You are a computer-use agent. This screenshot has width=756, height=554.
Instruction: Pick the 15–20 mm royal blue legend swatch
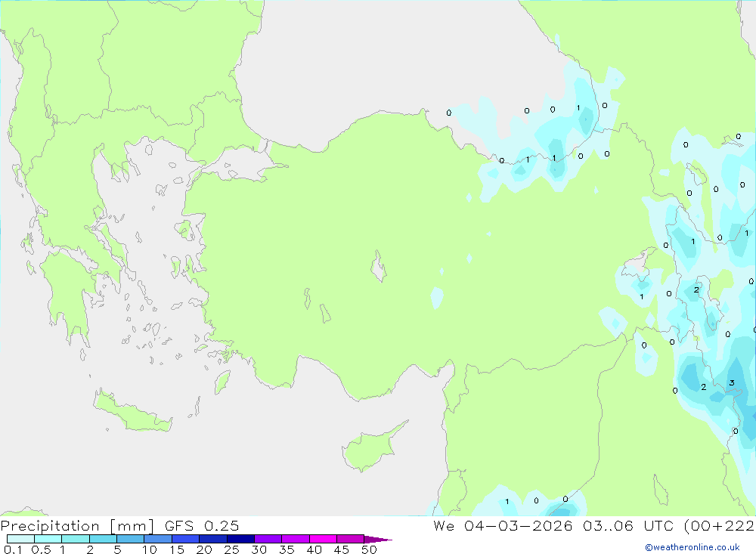pos(186,539)
